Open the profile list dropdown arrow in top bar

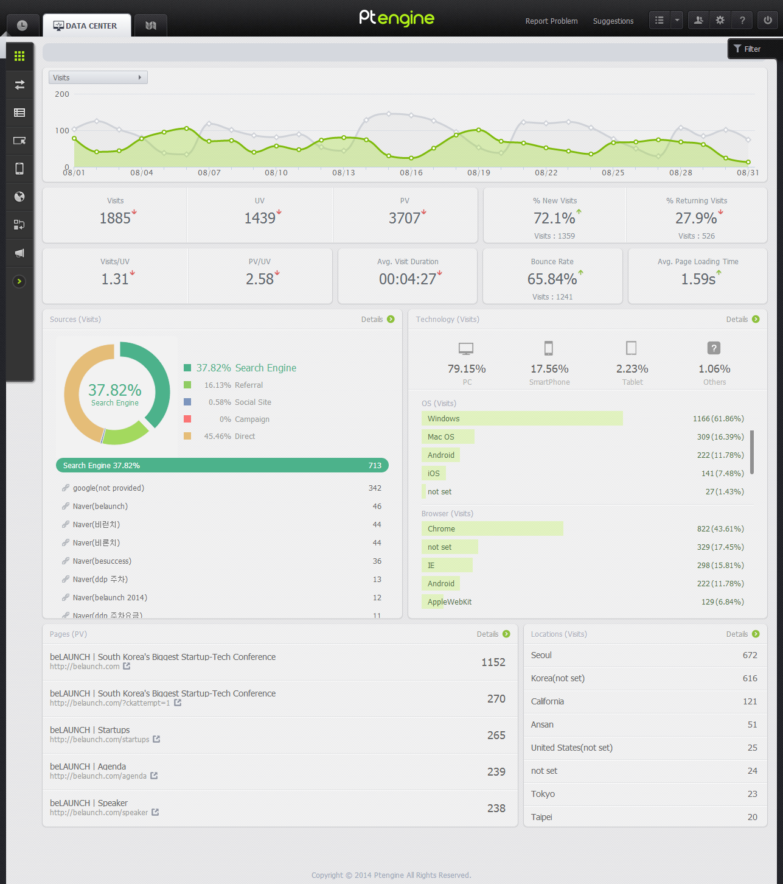coord(677,20)
